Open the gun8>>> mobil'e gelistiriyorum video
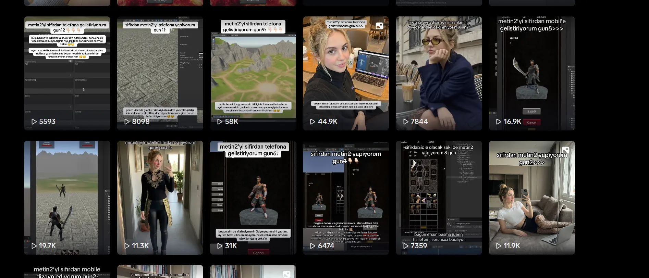Image resolution: width=649 pixels, height=278 pixels. click(x=532, y=74)
